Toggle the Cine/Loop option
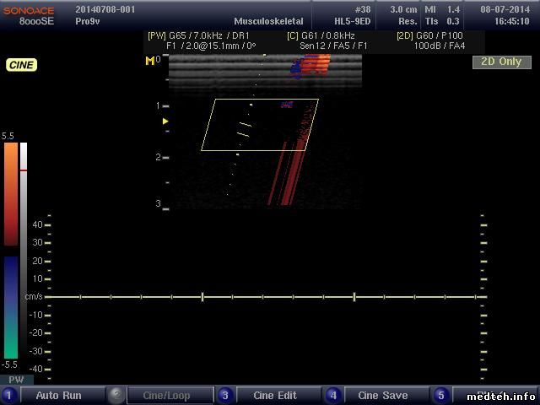540x405 pixels. point(166,395)
